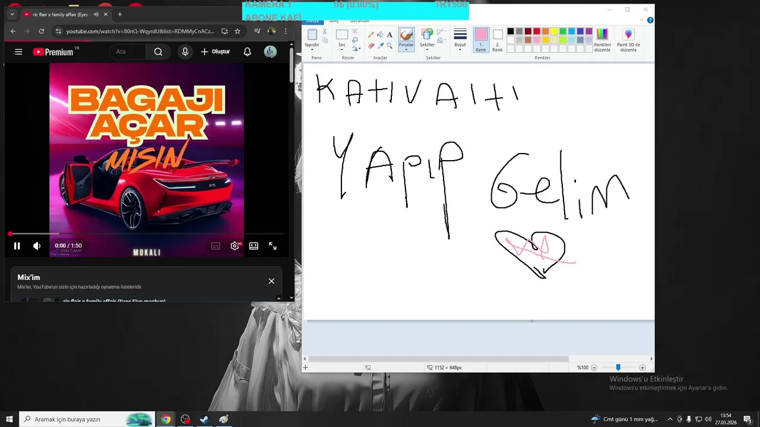Enter fullscreen on the YouTube player
This screenshot has height=427, width=760.
[273, 246]
